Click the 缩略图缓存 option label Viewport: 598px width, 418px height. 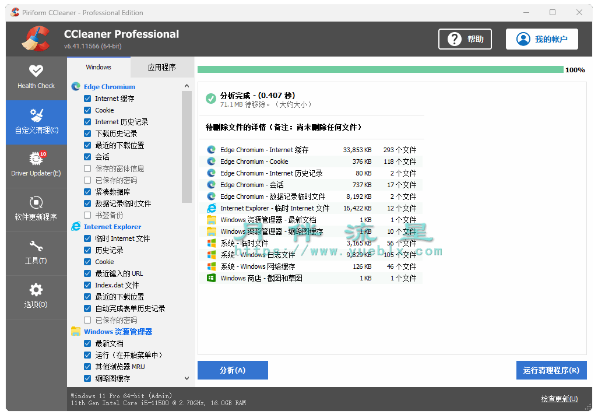(112, 378)
